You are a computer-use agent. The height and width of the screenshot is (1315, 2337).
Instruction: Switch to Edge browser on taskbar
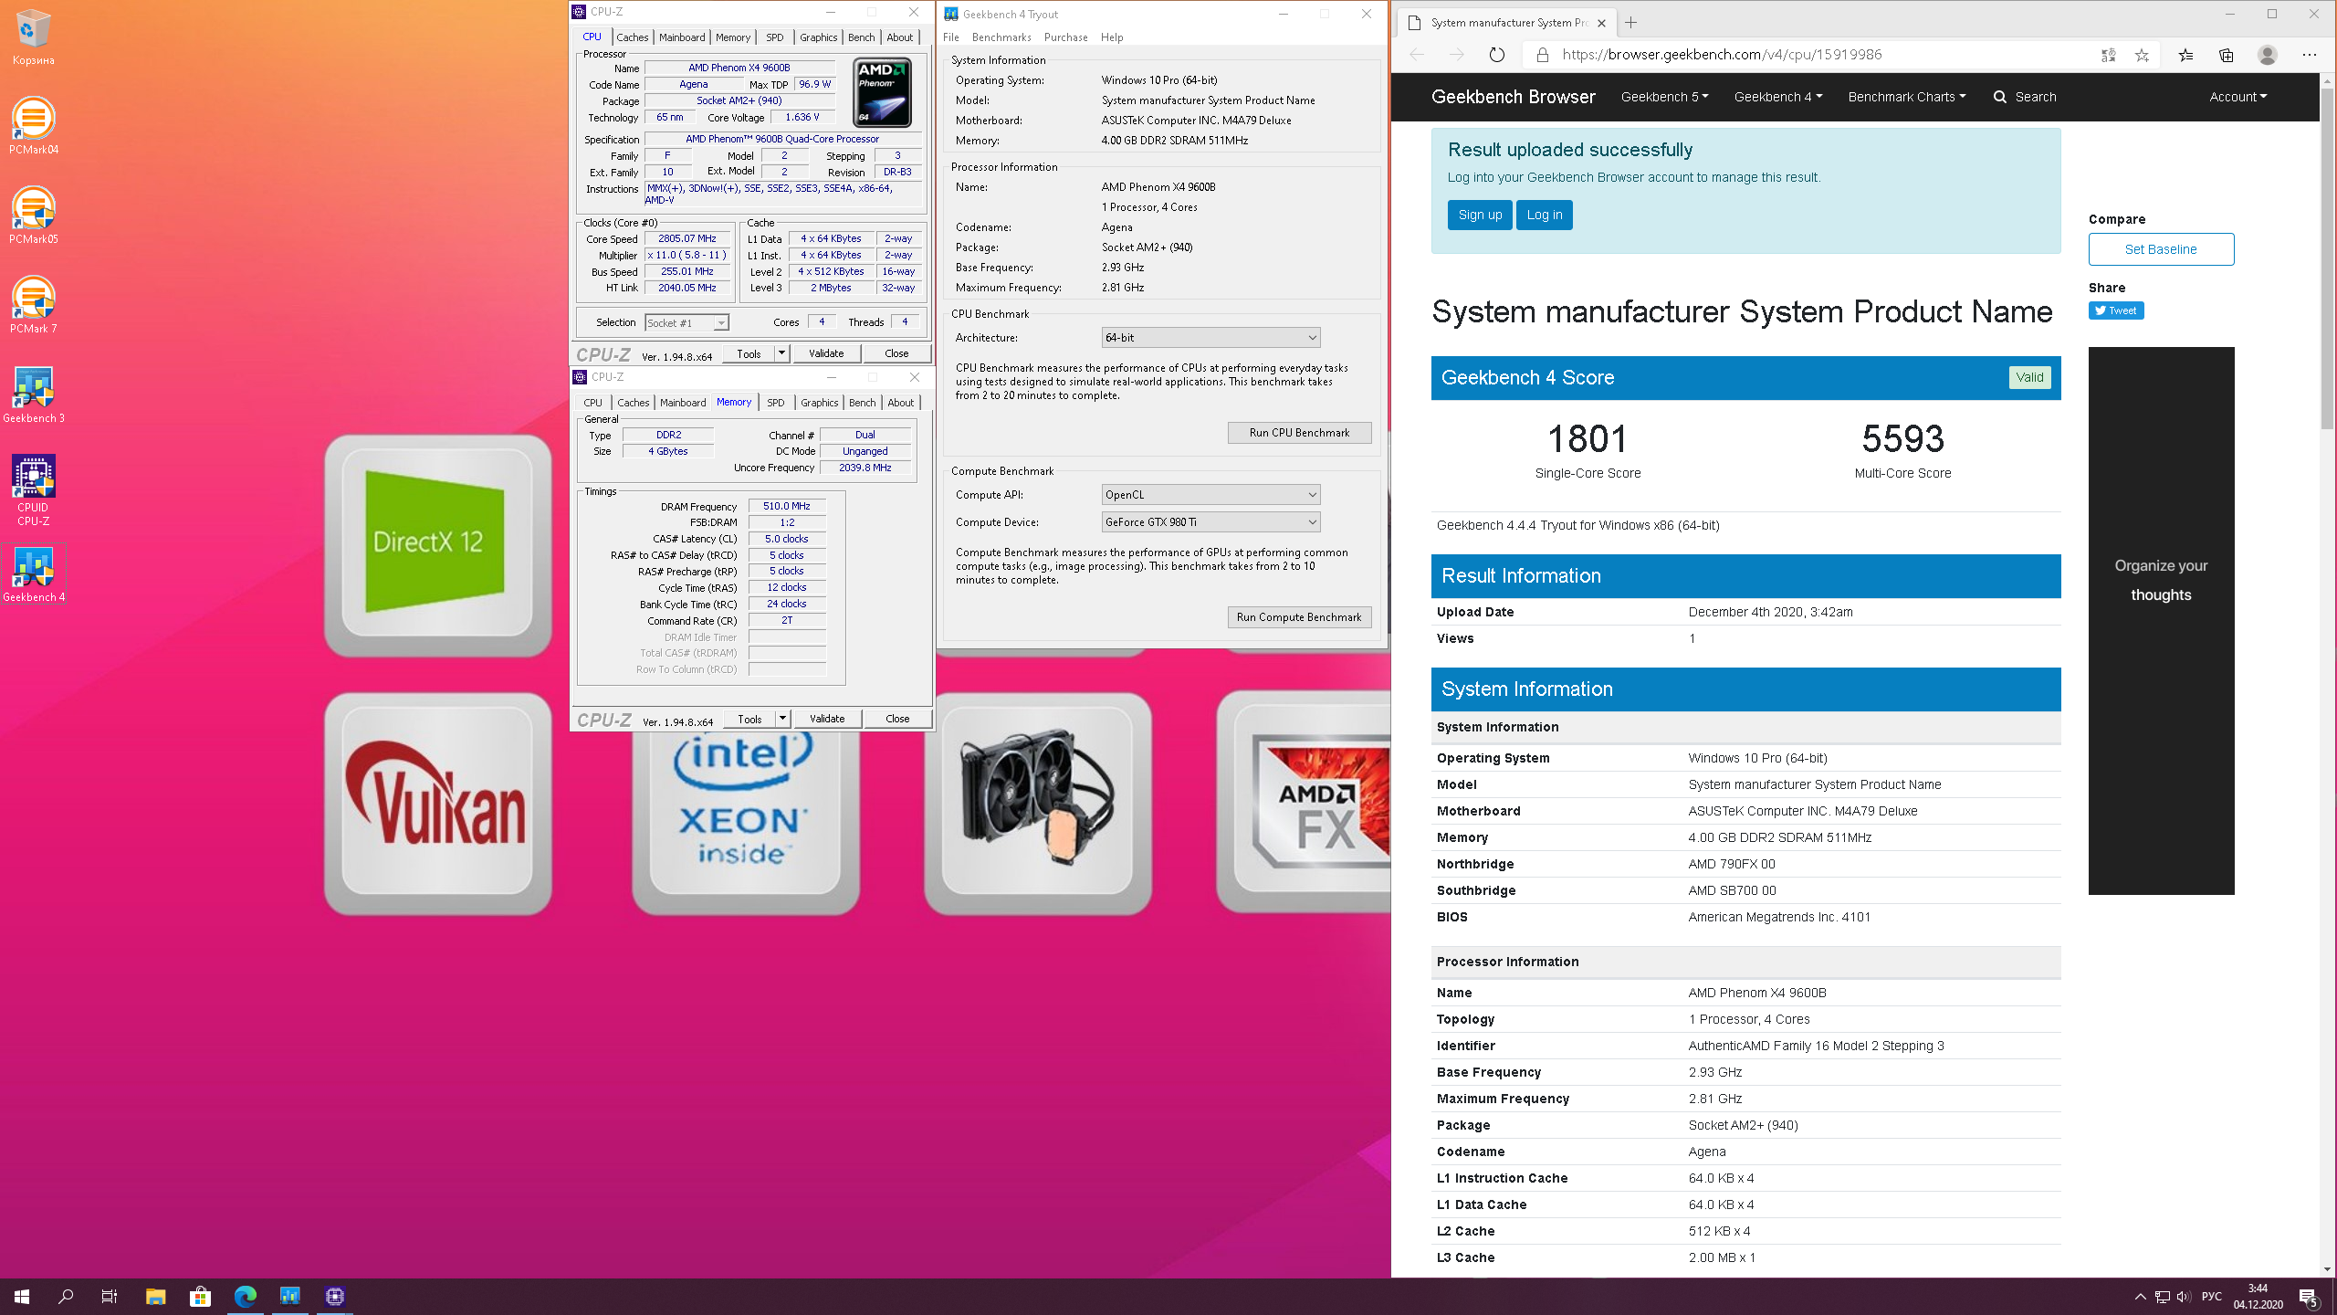pos(246,1296)
